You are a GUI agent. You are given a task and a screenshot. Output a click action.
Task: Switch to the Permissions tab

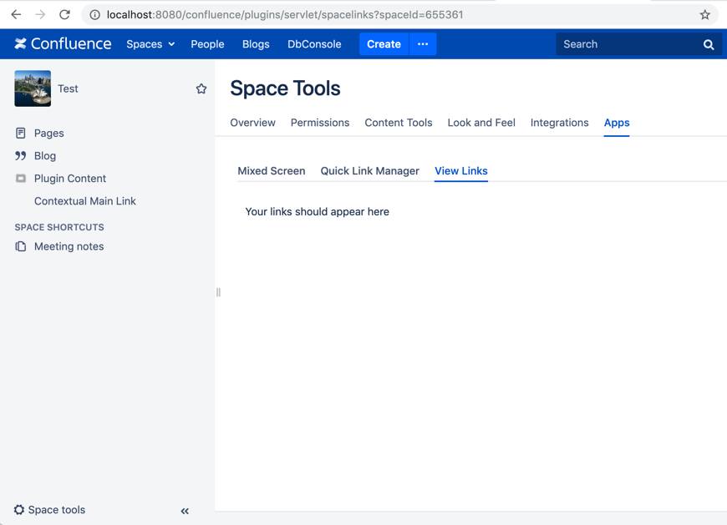pyautogui.click(x=320, y=123)
